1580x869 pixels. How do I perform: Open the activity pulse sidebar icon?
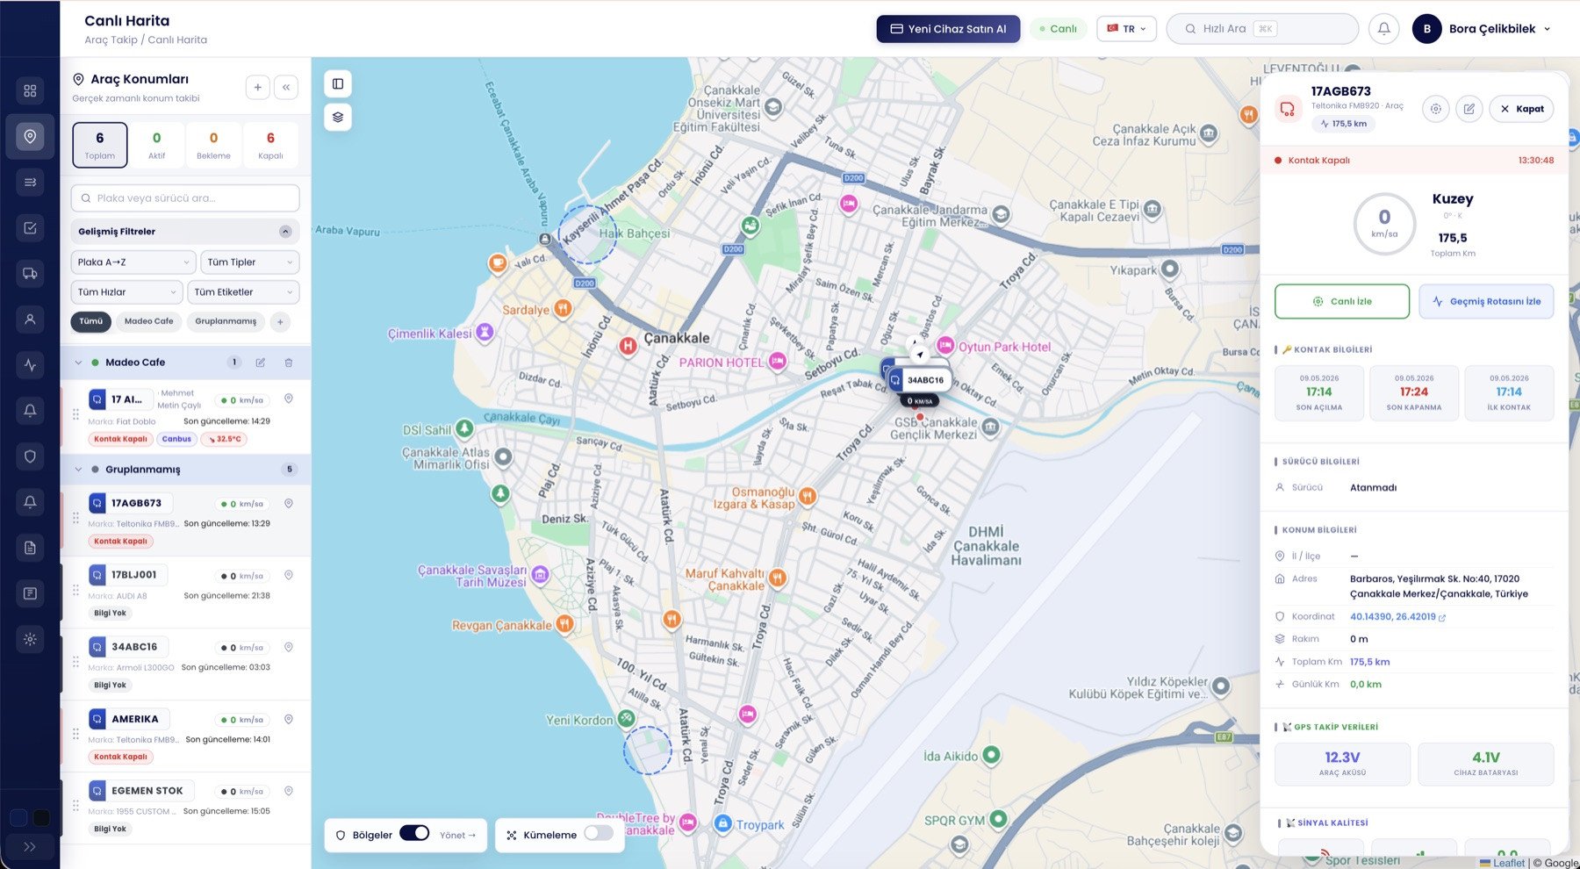[x=30, y=365]
